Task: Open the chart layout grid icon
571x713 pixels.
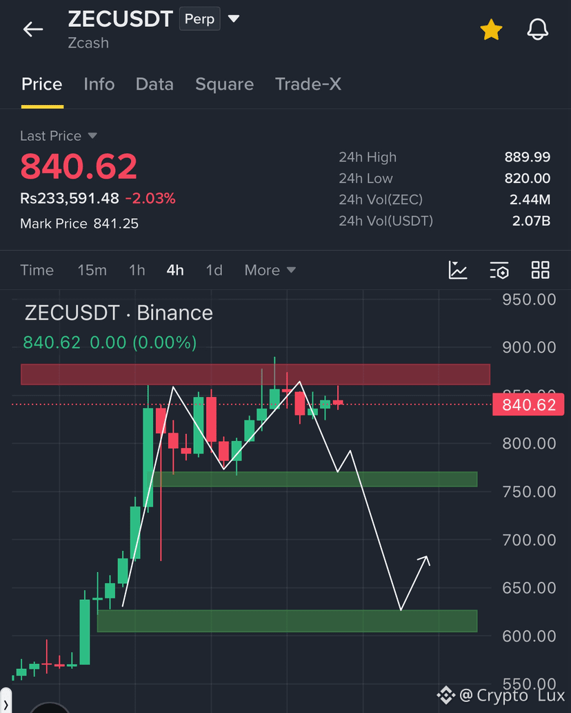Action: pyautogui.click(x=541, y=270)
